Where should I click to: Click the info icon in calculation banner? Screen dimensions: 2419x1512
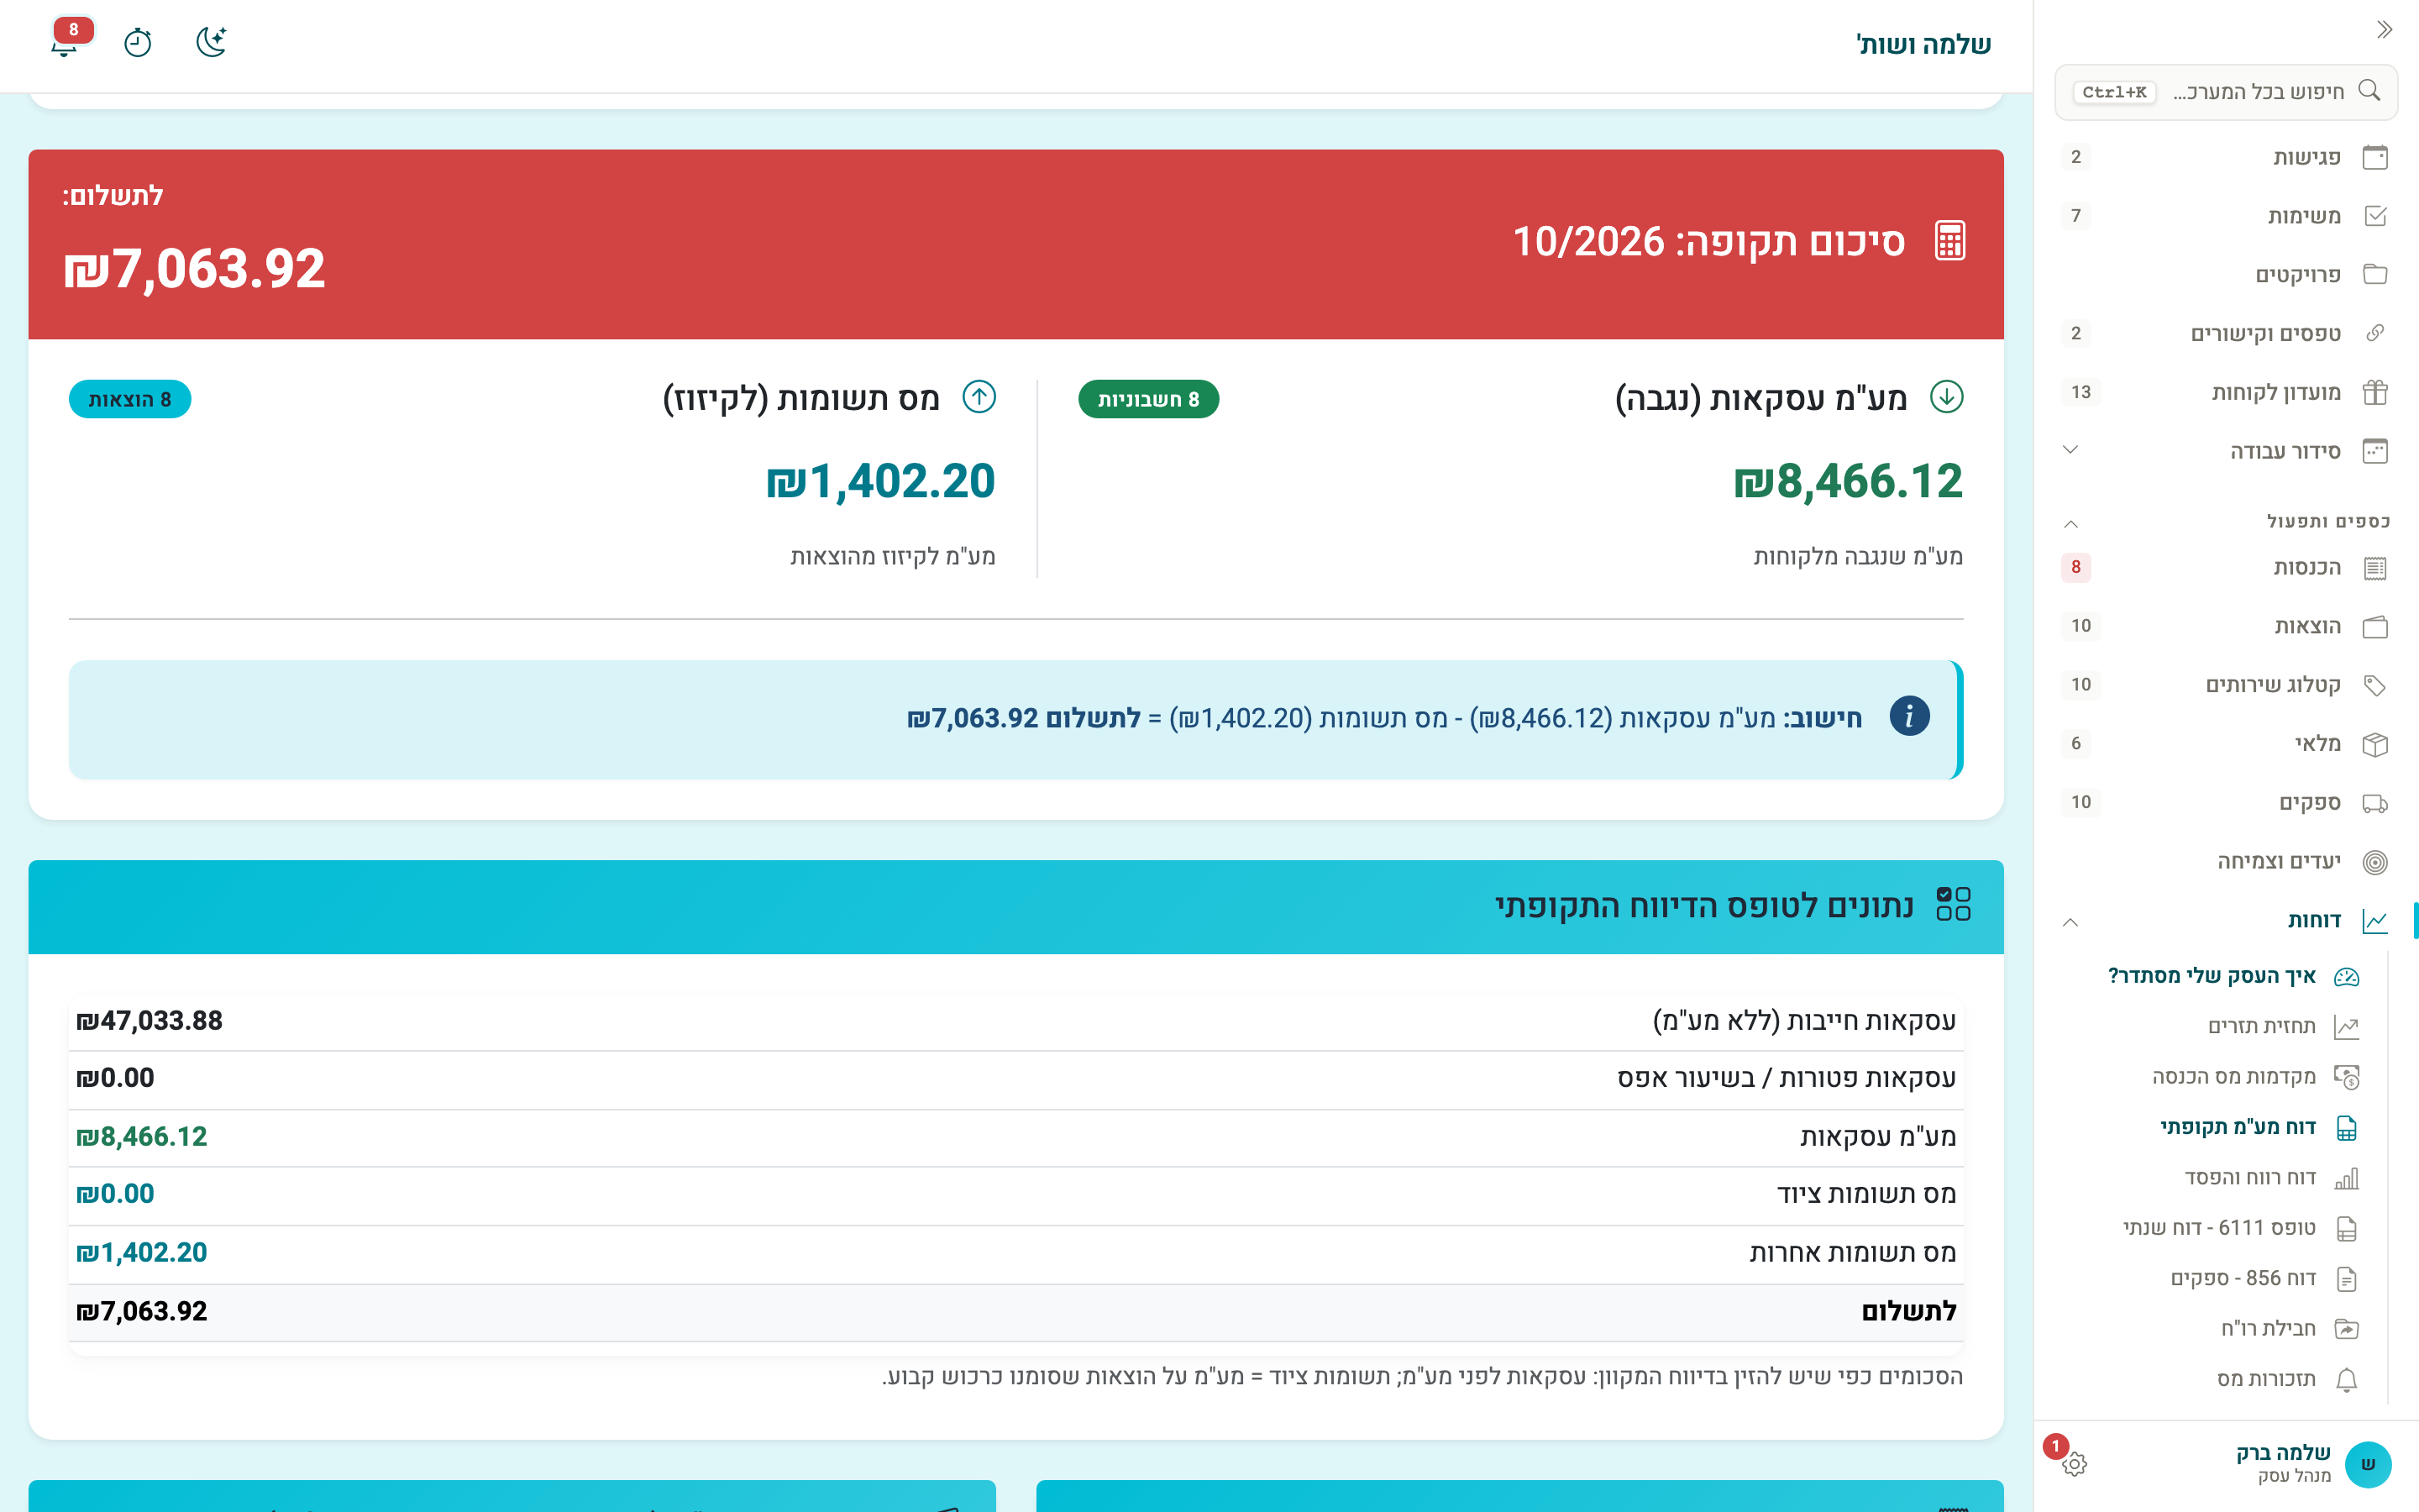click(x=1909, y=717)
